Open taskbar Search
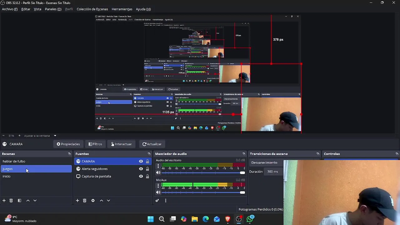This screenshot has width=400, height=225. [162, 219]
